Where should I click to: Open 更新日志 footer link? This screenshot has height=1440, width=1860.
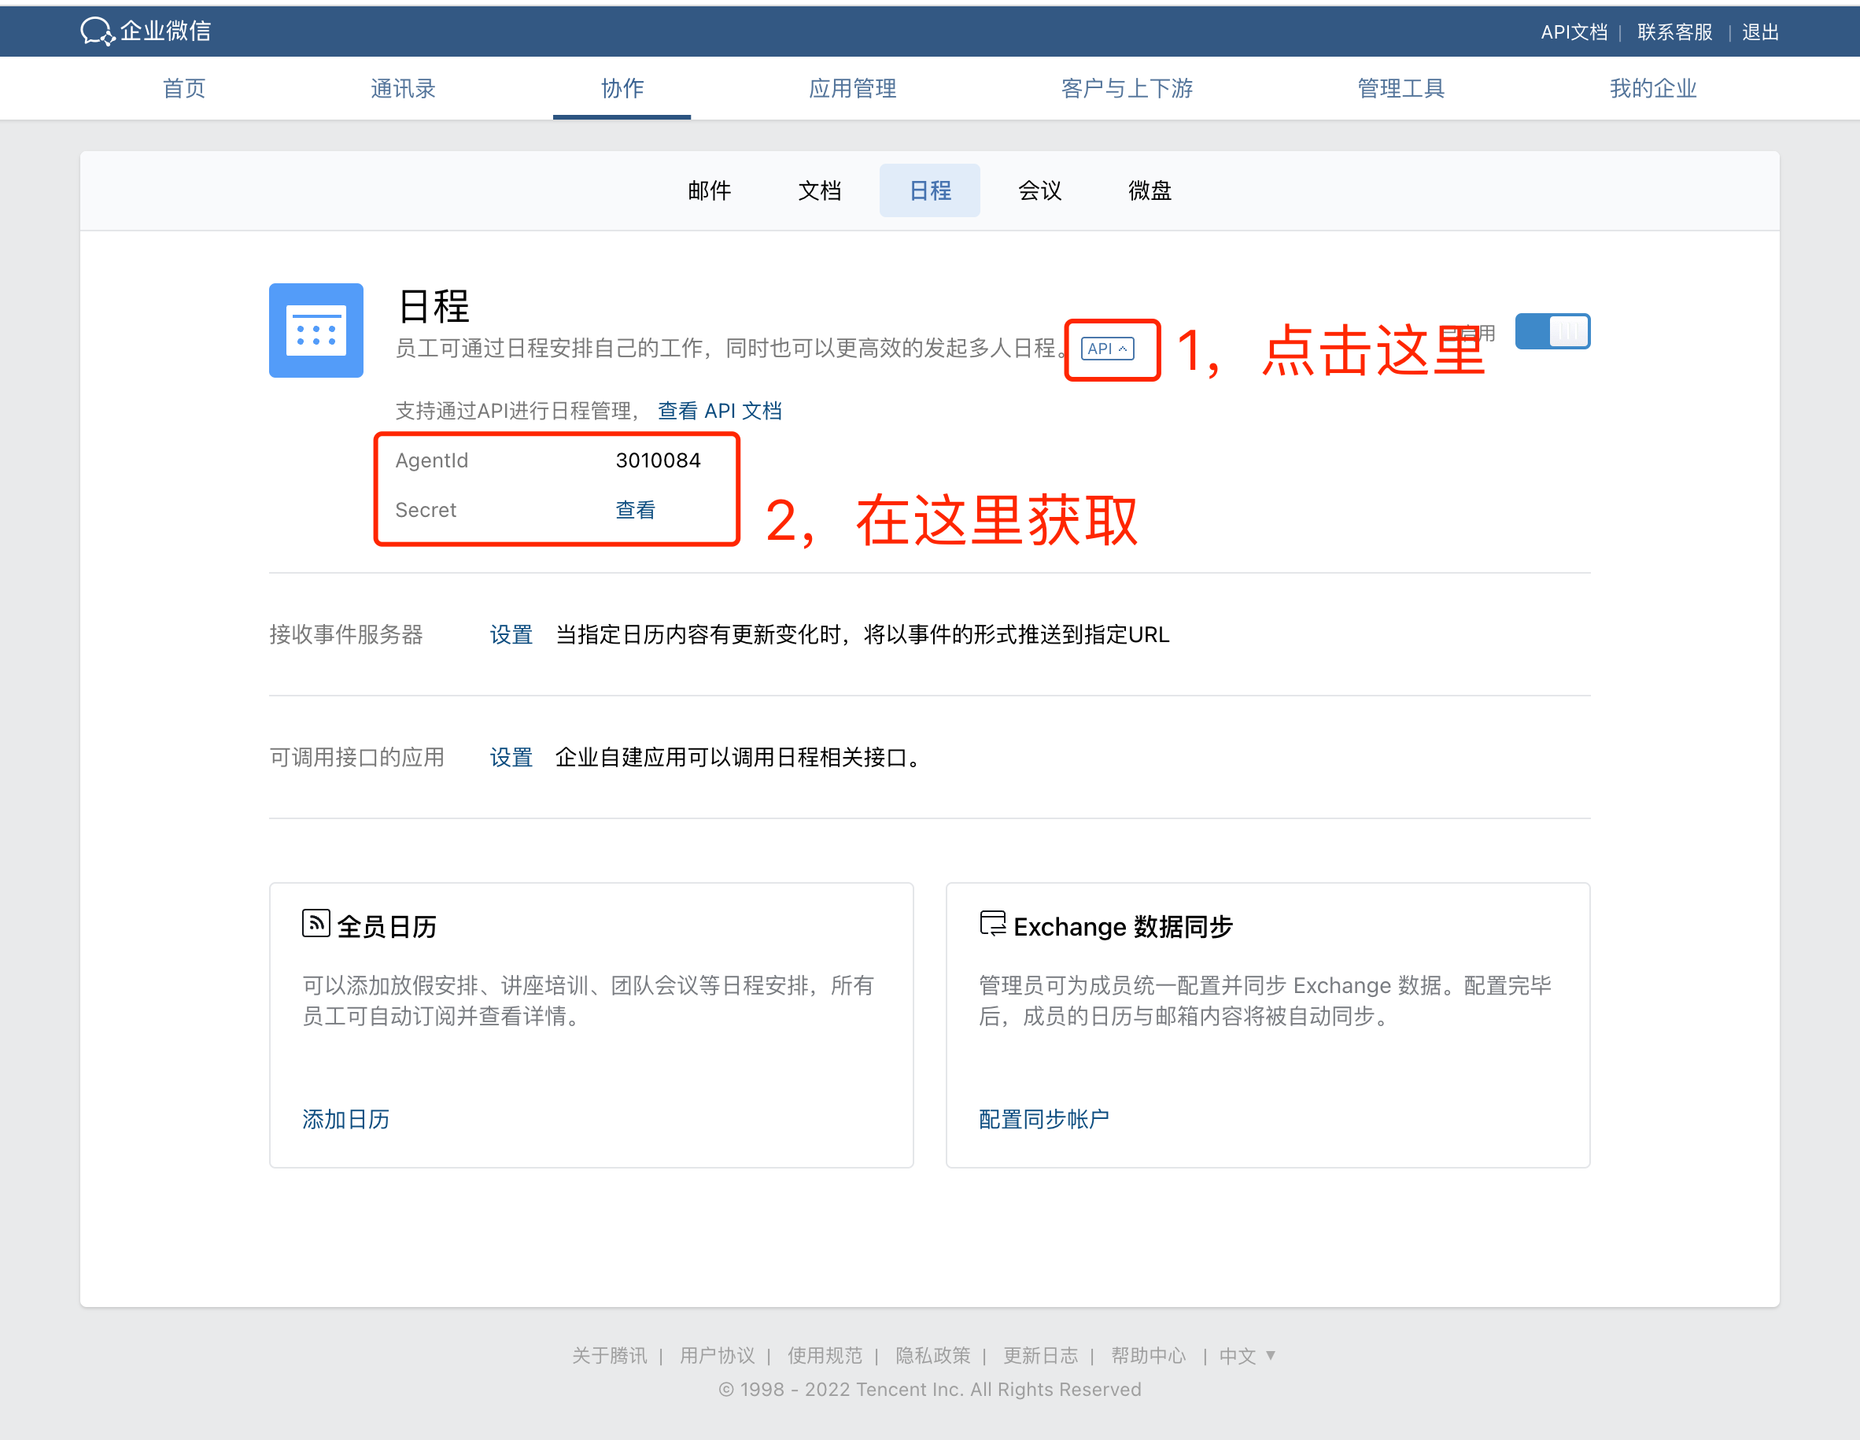click(1040, 1355)
